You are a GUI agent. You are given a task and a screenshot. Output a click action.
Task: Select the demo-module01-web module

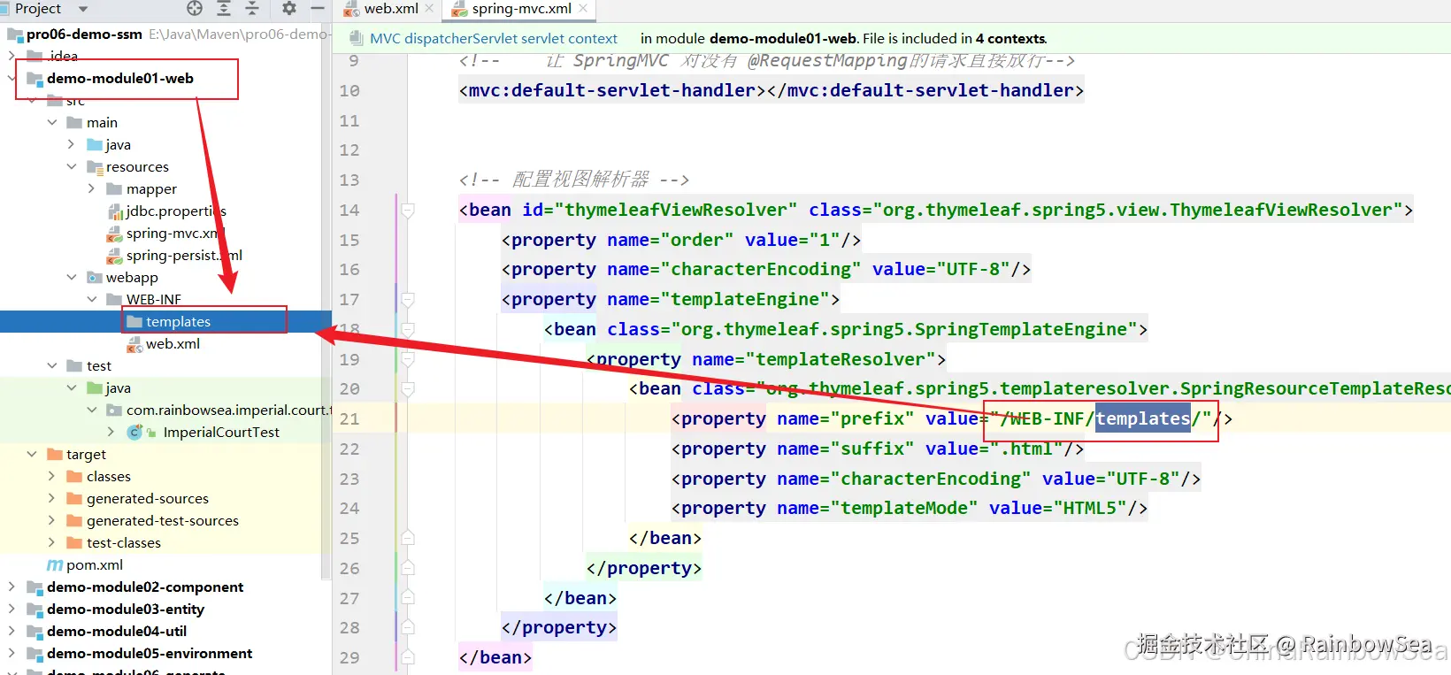[x=120, y=79]
